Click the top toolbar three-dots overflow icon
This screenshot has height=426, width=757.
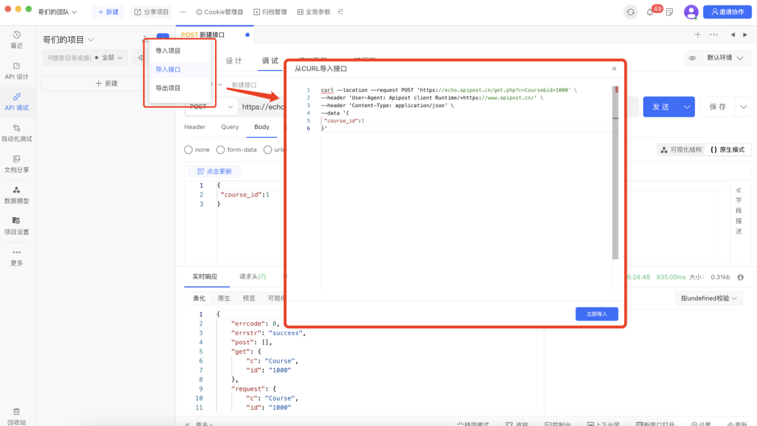coord(183,12)
